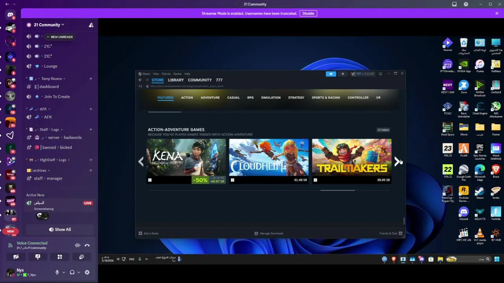Switch to Steam COMMUNITY tab
The height and width of the screenshot is (283, 504).
(200, 80)
